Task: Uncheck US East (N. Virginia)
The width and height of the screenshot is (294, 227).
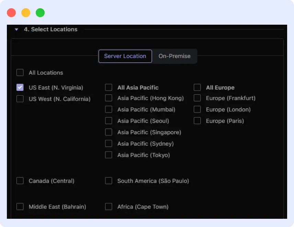Action: click(x=20, y=87)
